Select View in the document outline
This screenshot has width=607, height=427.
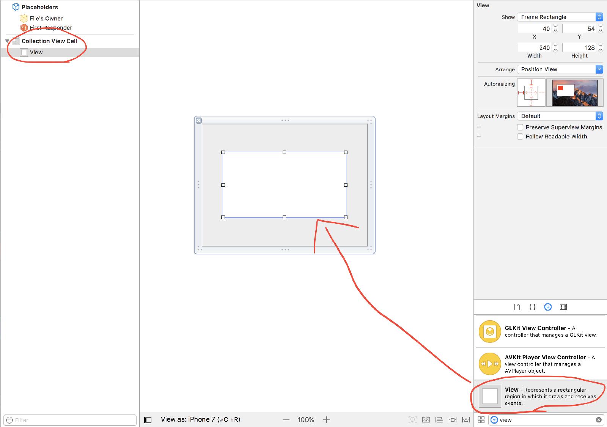(x=36, y=52)
